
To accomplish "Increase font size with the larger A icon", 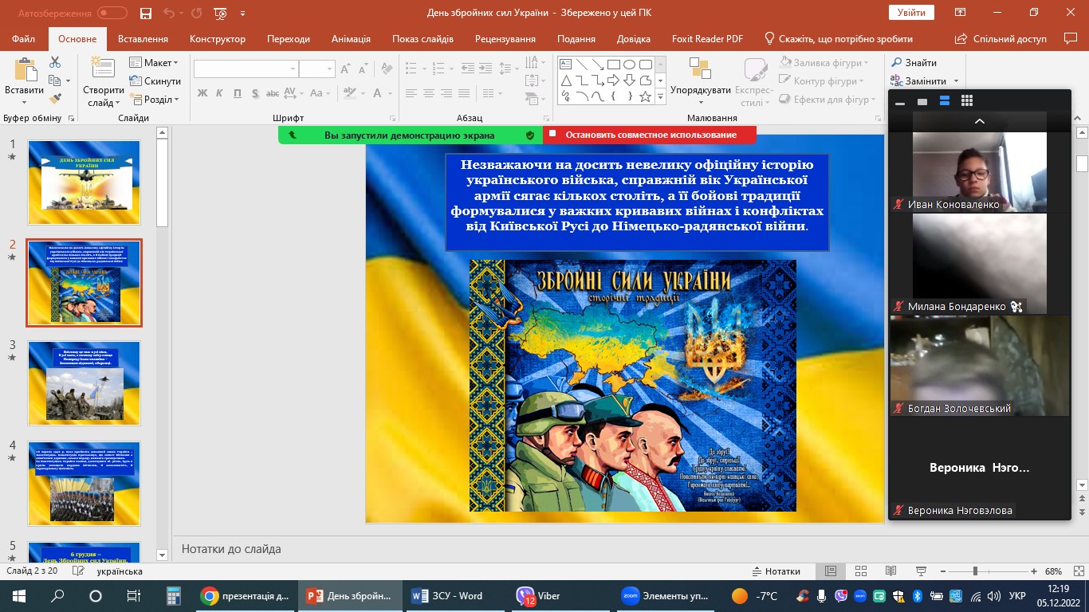I will (x=345, y=69).
